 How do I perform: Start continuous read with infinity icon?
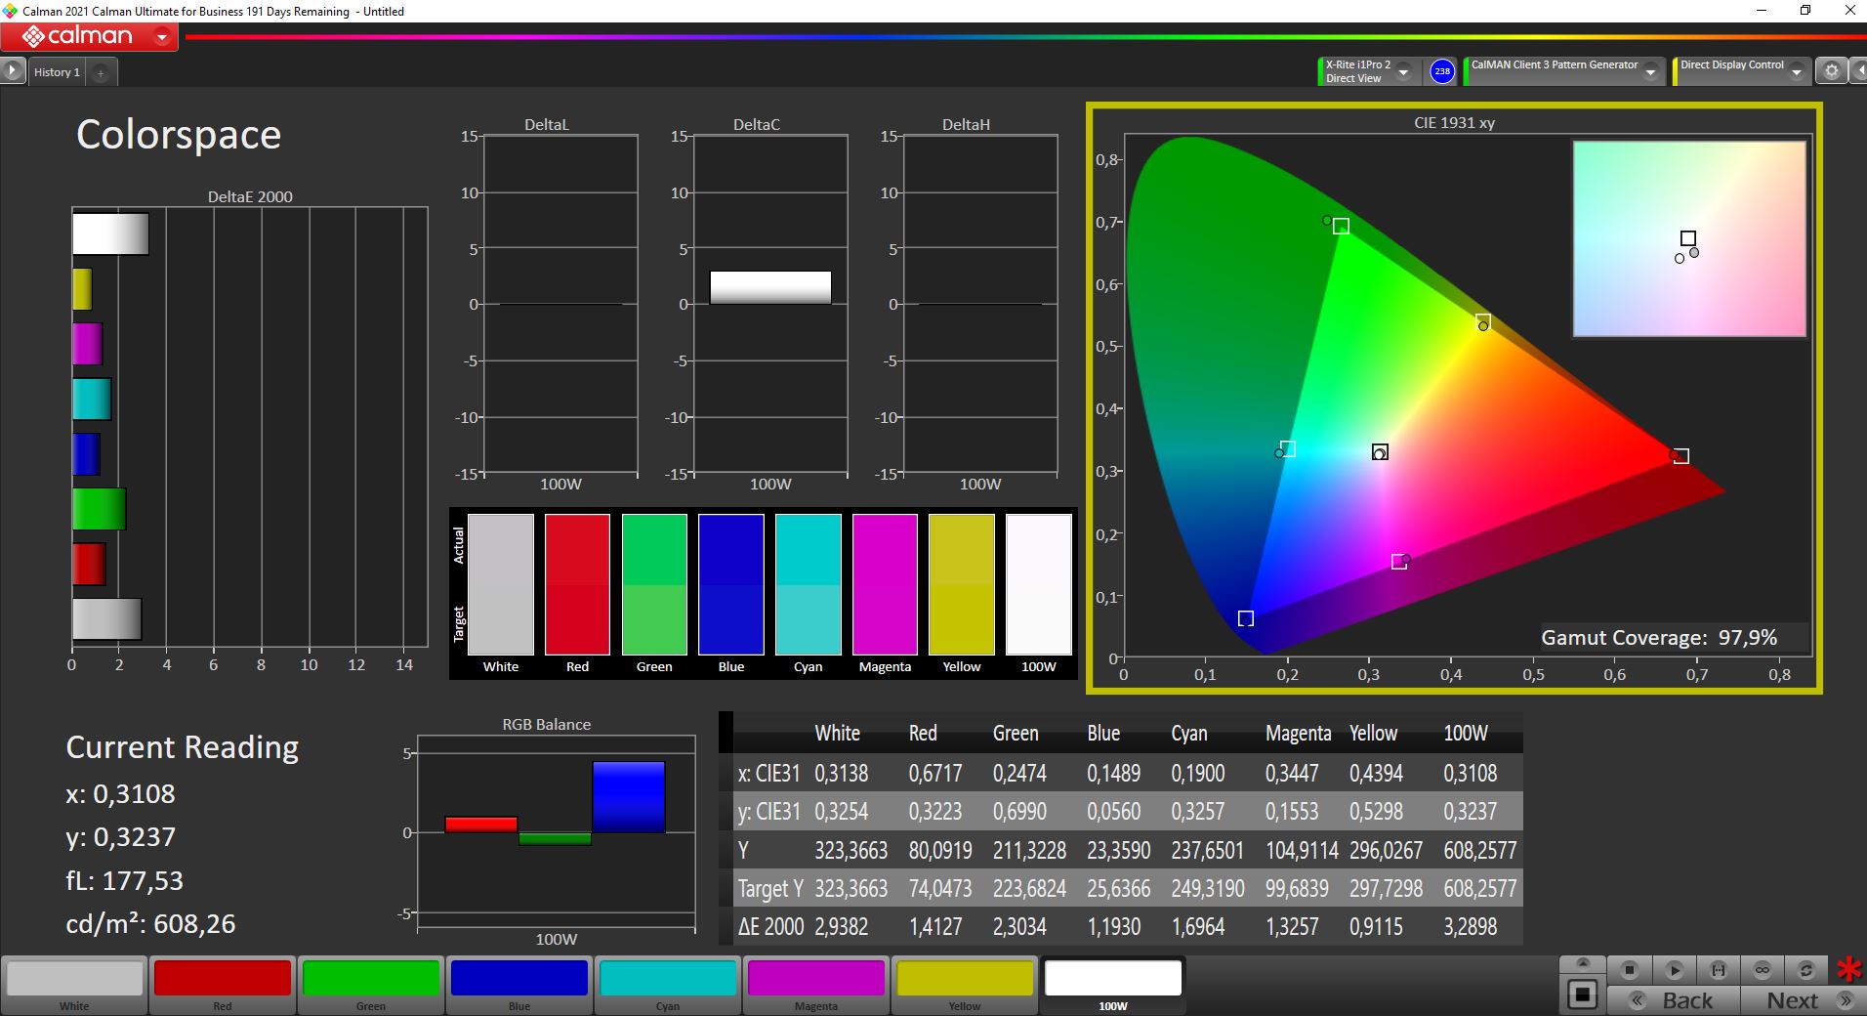click(x=1762, y=970)
